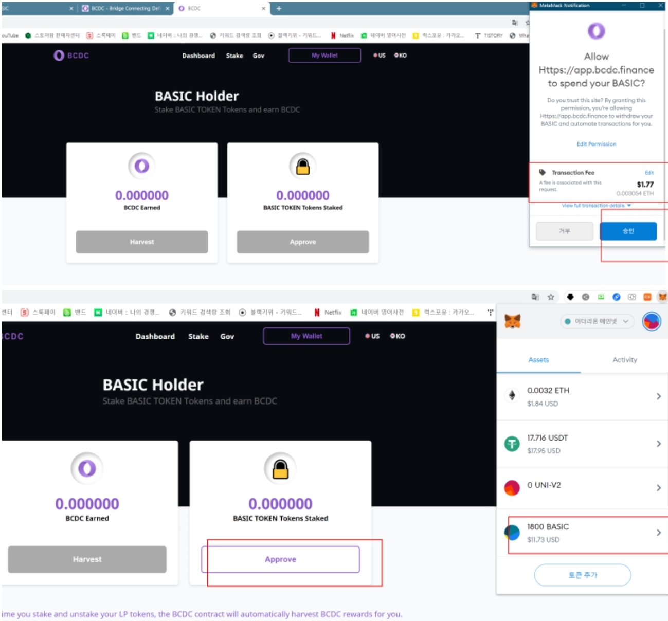Viewport: 668px width, 621px height.
Task: Expand the 1800 BASIC asset row chevron
Action: tap(658, 533)
